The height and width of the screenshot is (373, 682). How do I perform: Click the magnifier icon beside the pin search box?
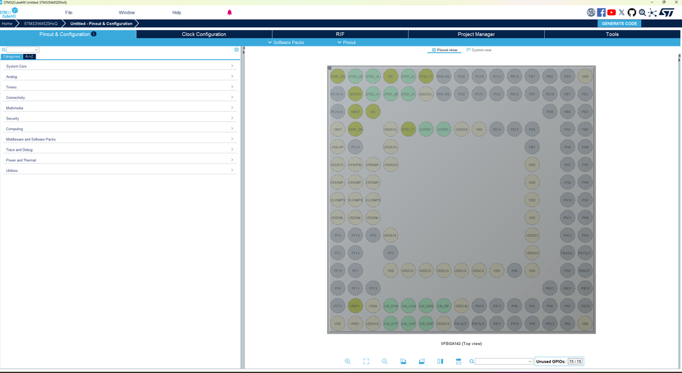point(472,361)
